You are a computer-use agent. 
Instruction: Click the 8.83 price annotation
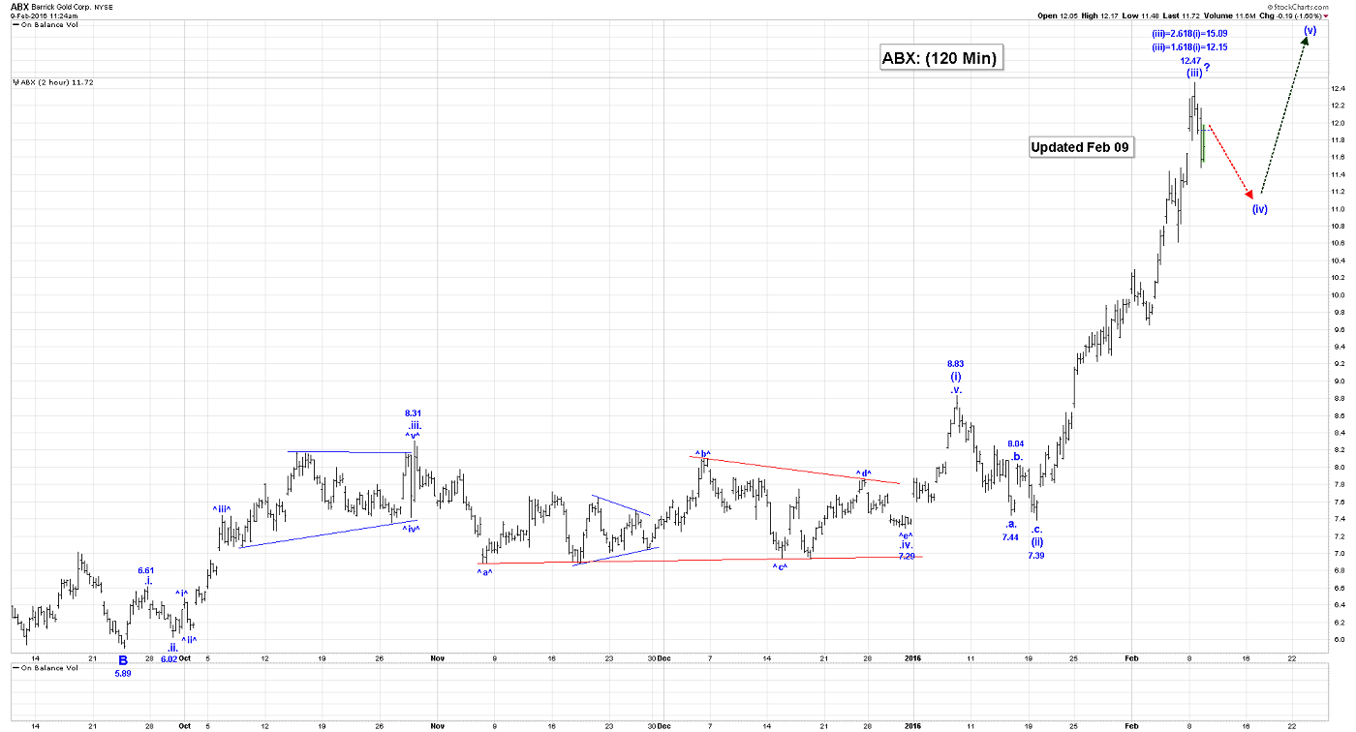click(955, 364)
